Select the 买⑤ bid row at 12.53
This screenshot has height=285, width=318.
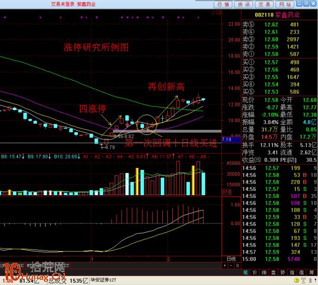(279, 92)
